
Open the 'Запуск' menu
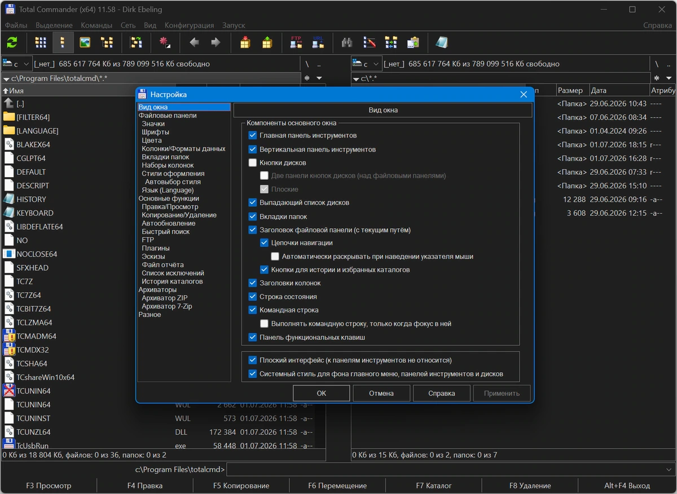click(x=234, y=25)
